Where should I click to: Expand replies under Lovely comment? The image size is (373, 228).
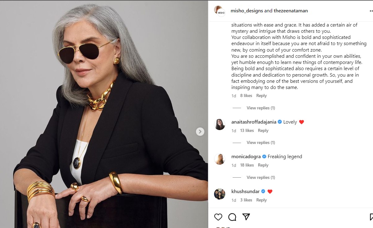(261, 142)
